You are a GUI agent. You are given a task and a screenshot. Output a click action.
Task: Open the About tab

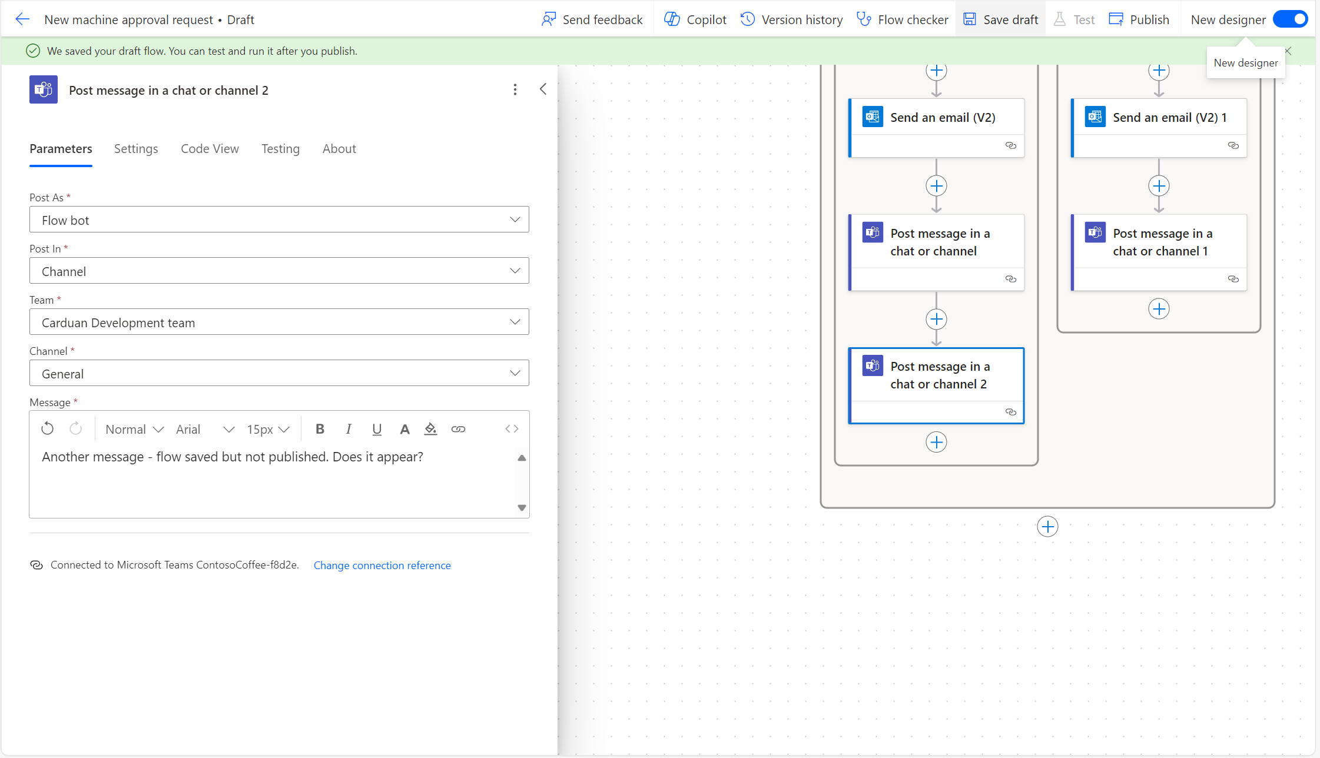pos(339,149)
